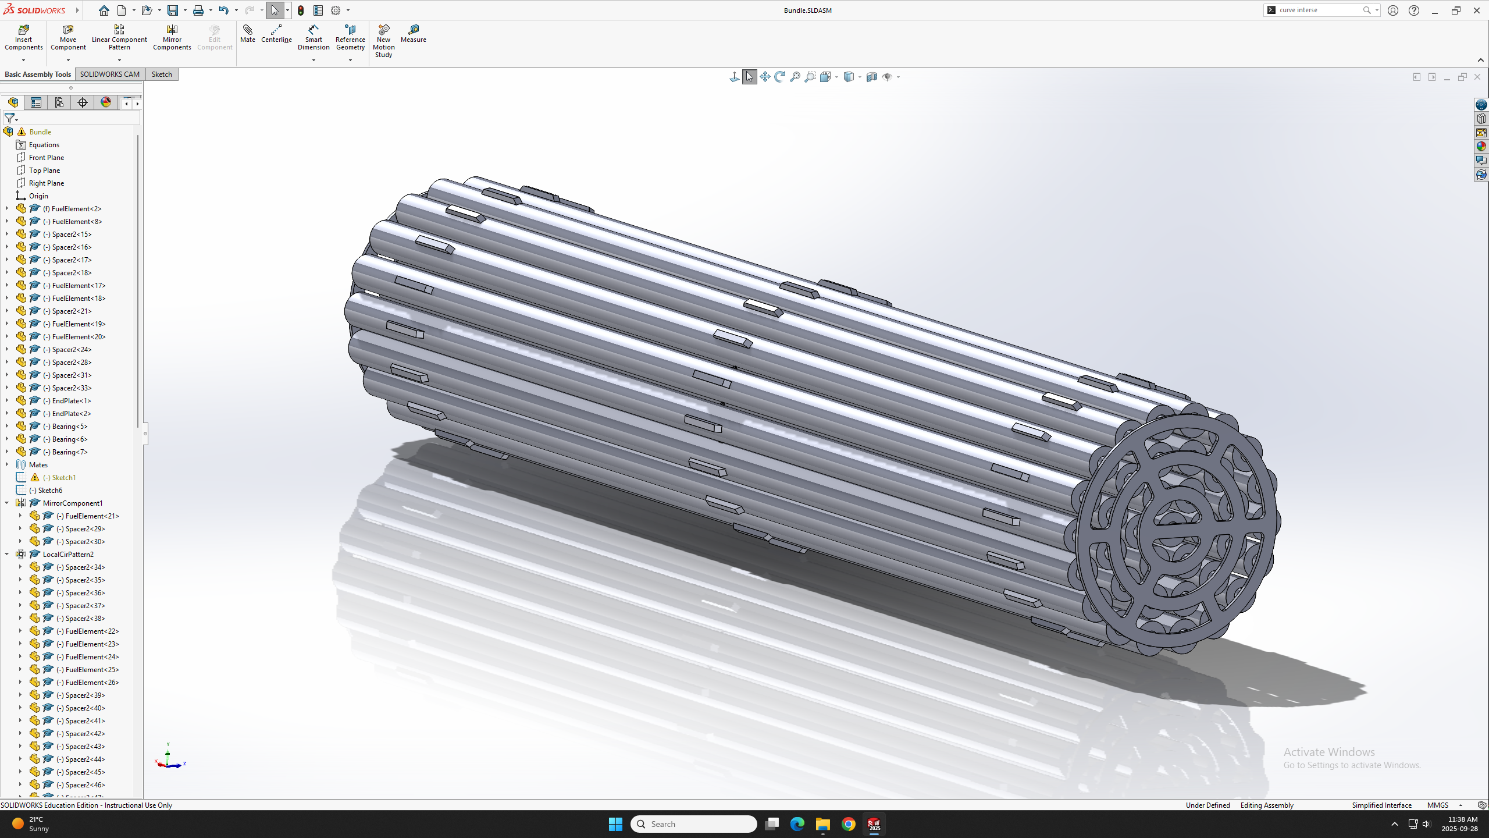Open the Insert Components tool
Viewport: 1489px width, 838px height.
tap(24, 38)
